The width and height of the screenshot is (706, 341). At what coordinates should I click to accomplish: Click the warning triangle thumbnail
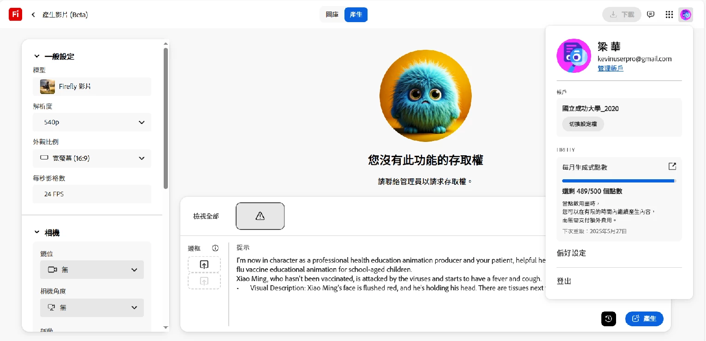click(260, 216)
